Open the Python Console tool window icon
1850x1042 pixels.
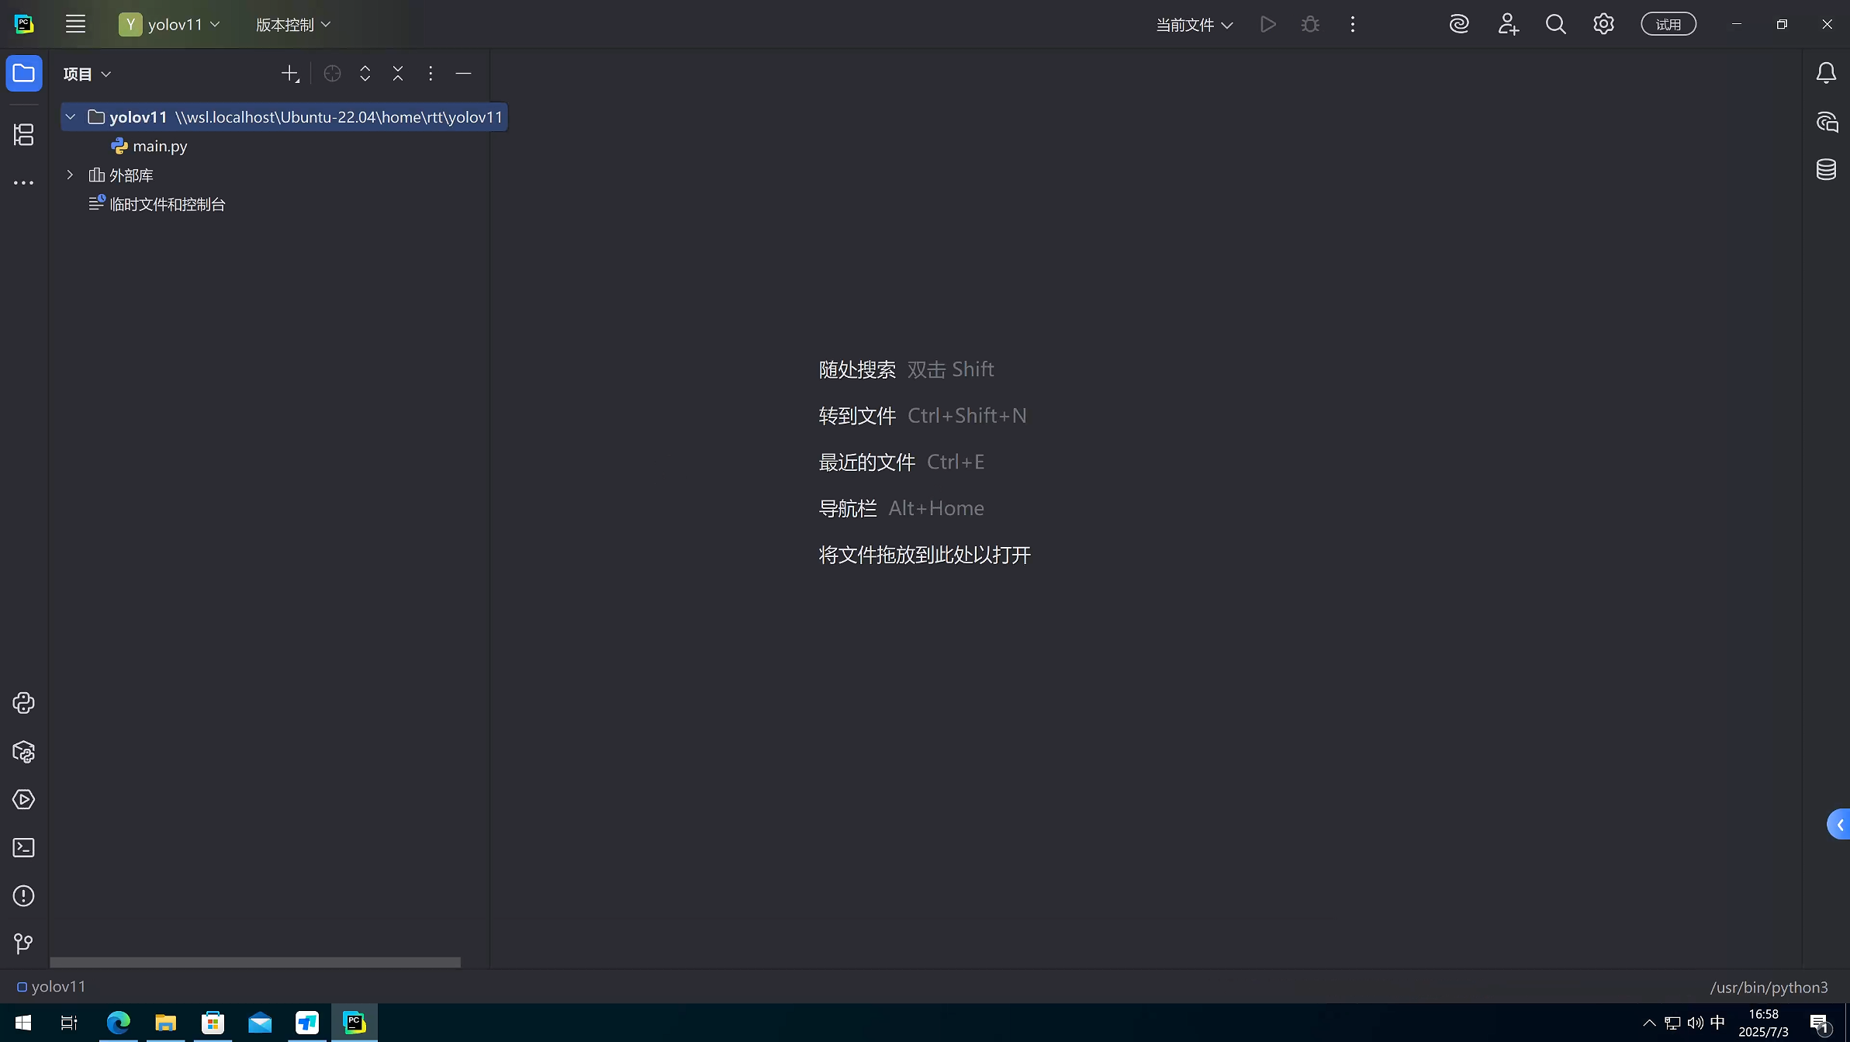click(x=24, y=703)
